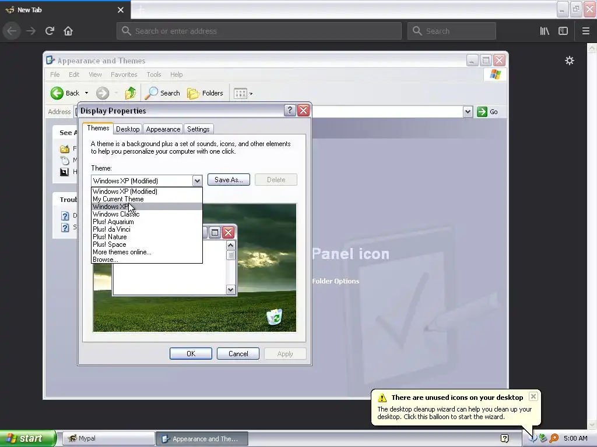Select Windows XP (Modified) in theme list

click(146, 191)
